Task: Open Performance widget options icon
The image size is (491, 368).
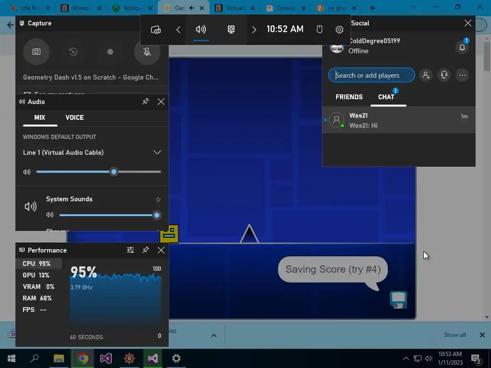Action: [x=130, y=250]
